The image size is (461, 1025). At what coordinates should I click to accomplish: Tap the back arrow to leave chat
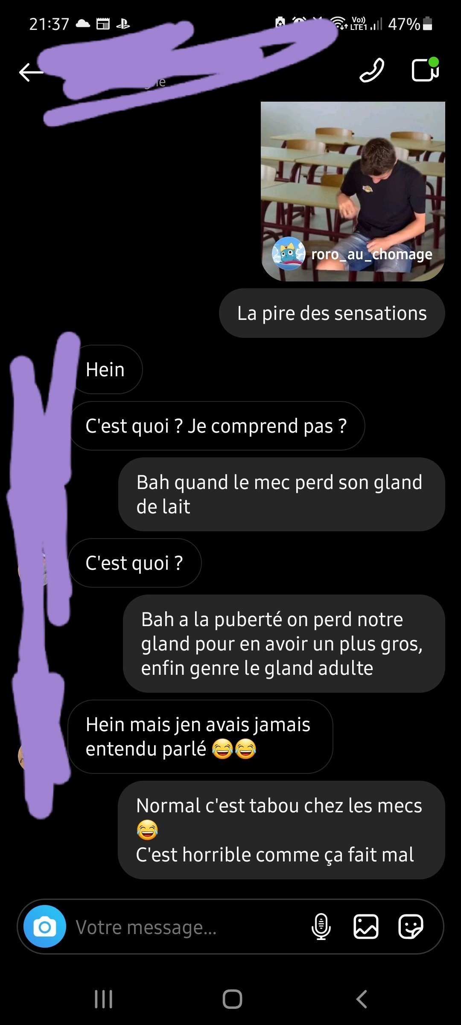[x=31, y=72]
